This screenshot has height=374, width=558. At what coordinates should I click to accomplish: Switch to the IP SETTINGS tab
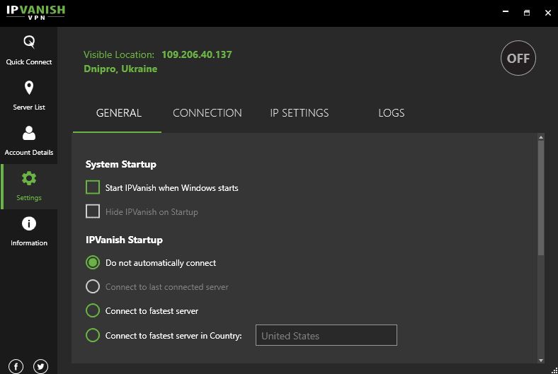300,113
